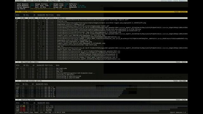Select the Referrers label
This screenshot has height=114, width=203.
73,4
